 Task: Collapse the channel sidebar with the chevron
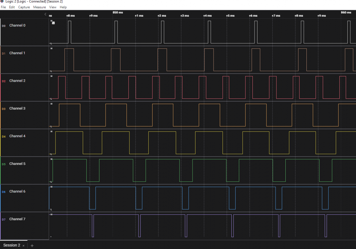(45, 14)
